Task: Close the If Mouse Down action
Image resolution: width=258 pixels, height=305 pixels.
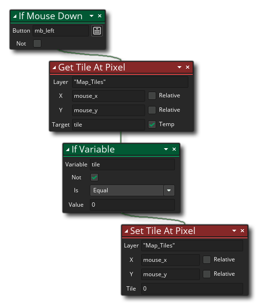Action: (x=99, y=16)
